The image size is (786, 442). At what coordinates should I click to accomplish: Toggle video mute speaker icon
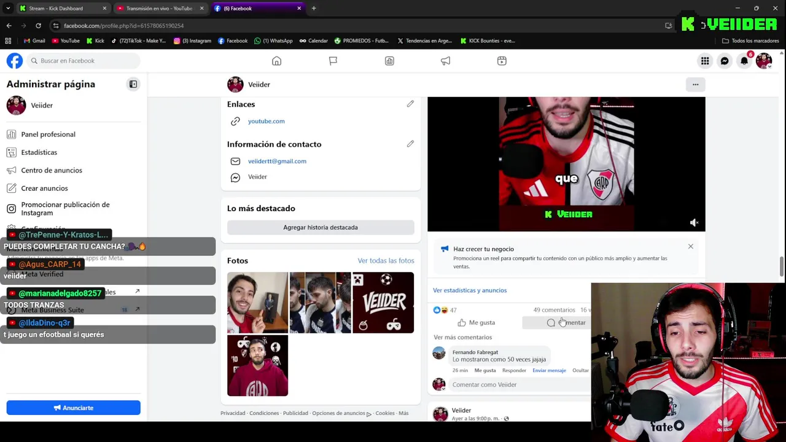click(x=694, y=223)
